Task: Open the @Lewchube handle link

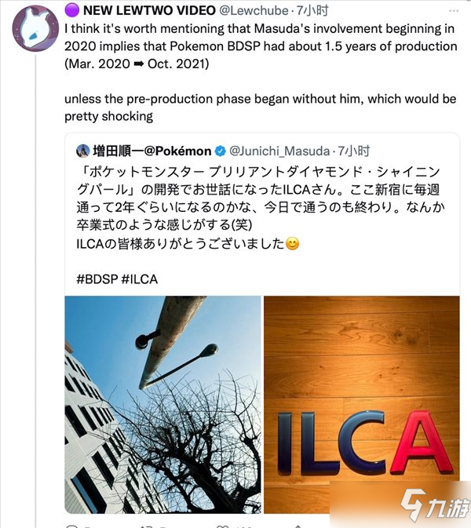Action: (254, 11)
